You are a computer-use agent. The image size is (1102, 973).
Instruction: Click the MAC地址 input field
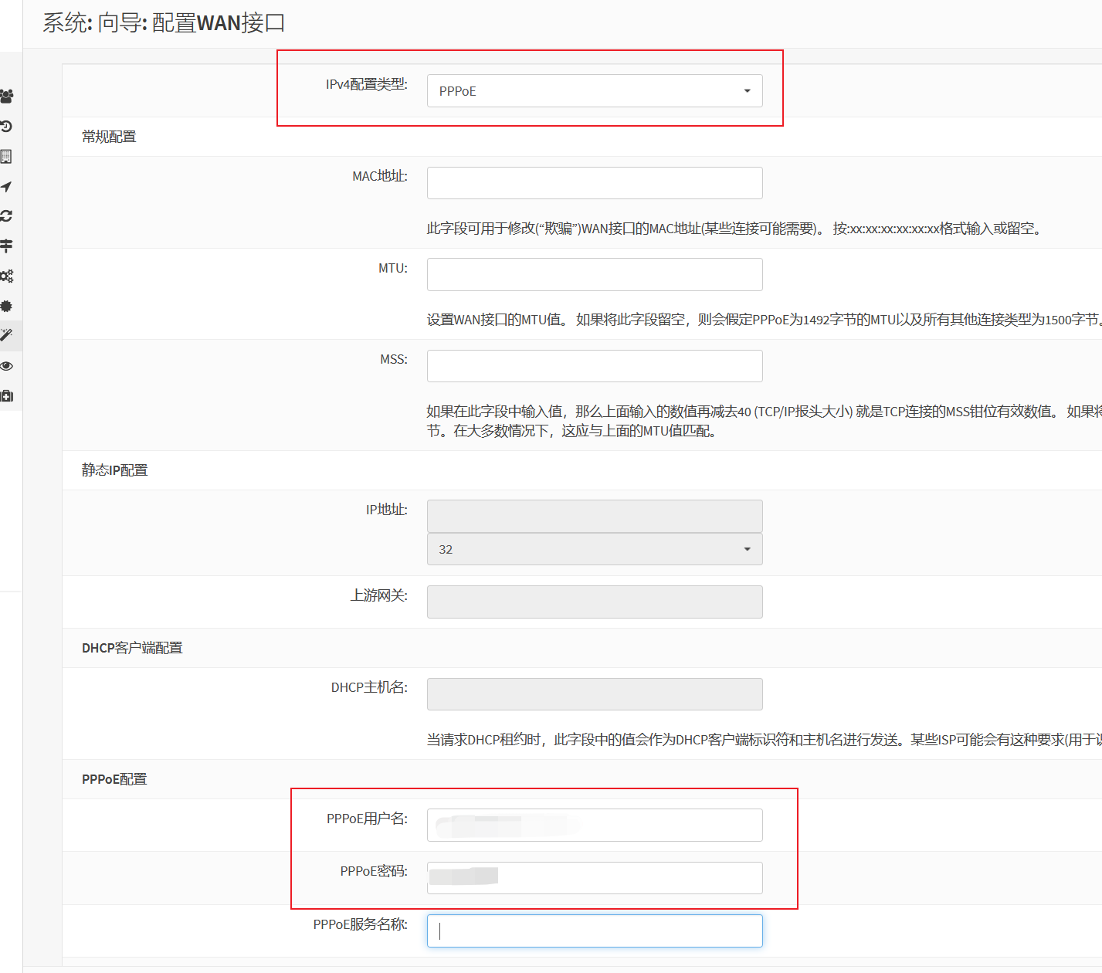pos(595,183)
